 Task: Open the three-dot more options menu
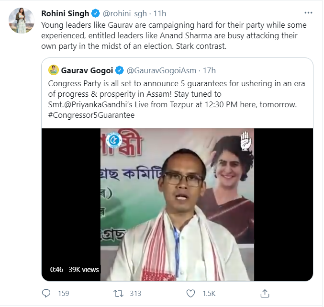pos(308,12)
